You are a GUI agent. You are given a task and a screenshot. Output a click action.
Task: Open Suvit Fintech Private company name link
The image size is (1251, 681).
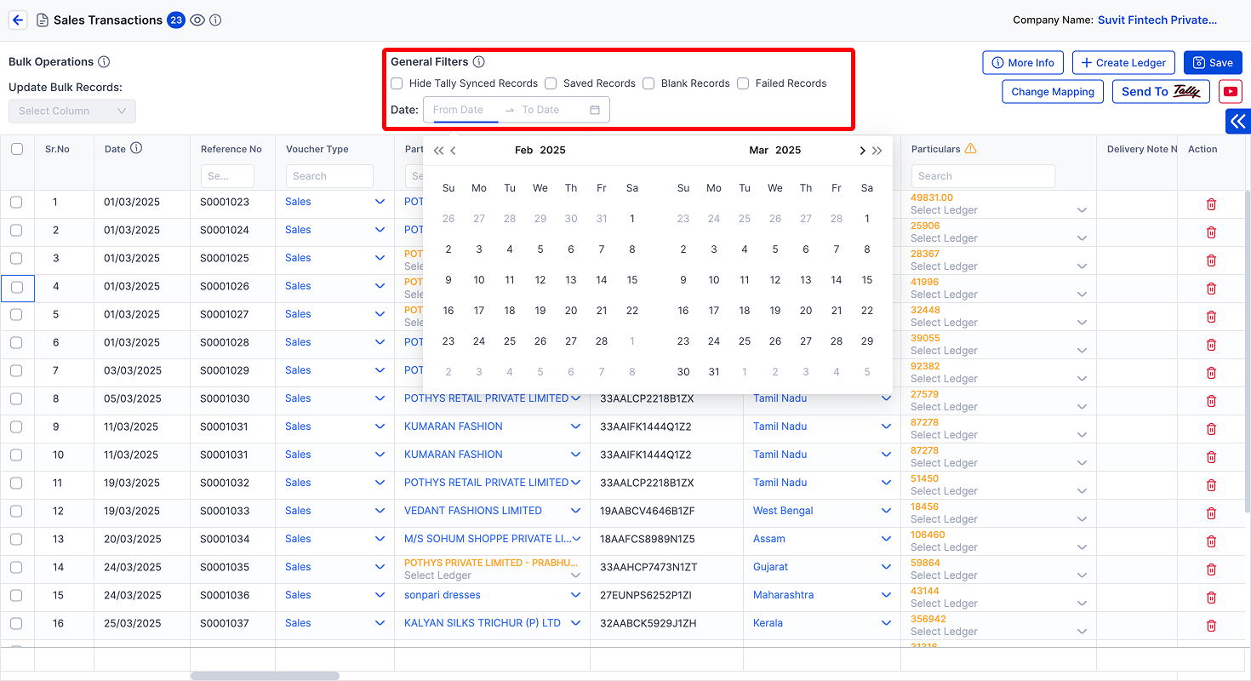tap(1157, 20)
